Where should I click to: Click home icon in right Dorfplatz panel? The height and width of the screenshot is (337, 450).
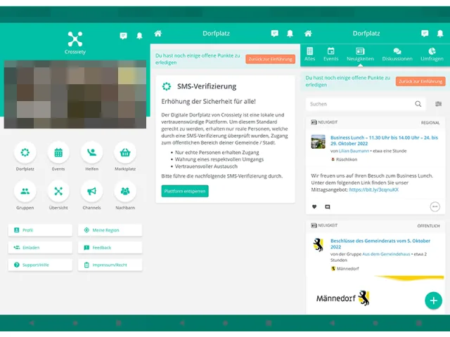(x=308, y=34)
